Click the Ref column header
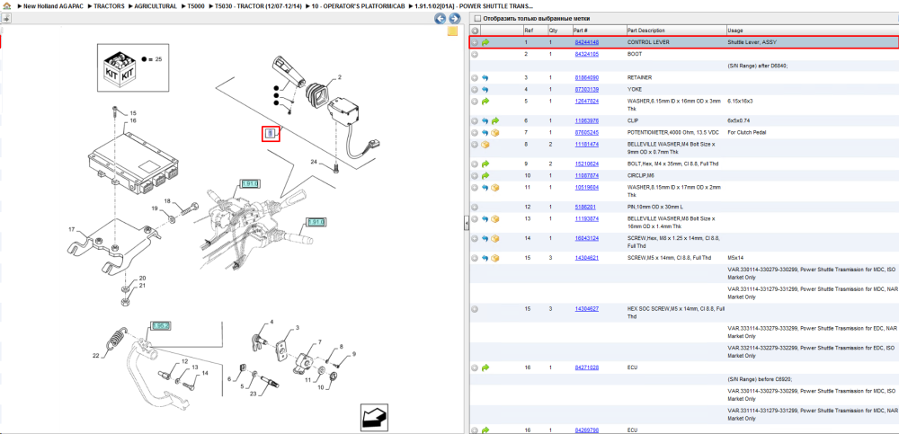Screen dimensions: 899x434 point(534,31)
